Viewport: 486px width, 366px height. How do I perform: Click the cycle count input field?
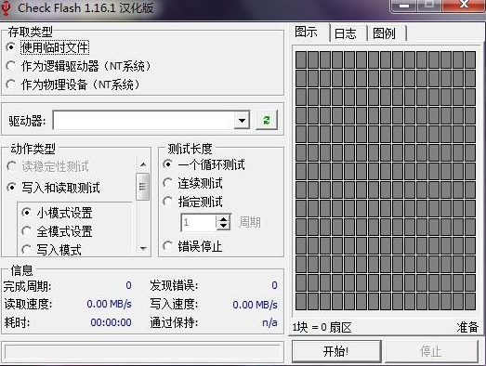pos(199,222)
